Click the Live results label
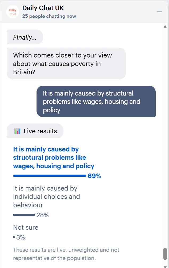Image resolution: width=169 pixels, height=268 pixels. click(40, 131)
